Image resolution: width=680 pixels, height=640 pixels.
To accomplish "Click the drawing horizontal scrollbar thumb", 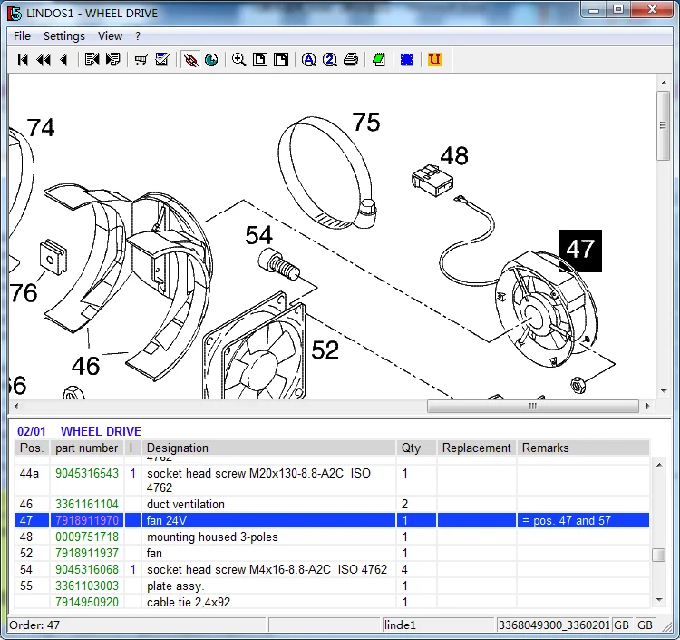I will click(532, 407).
